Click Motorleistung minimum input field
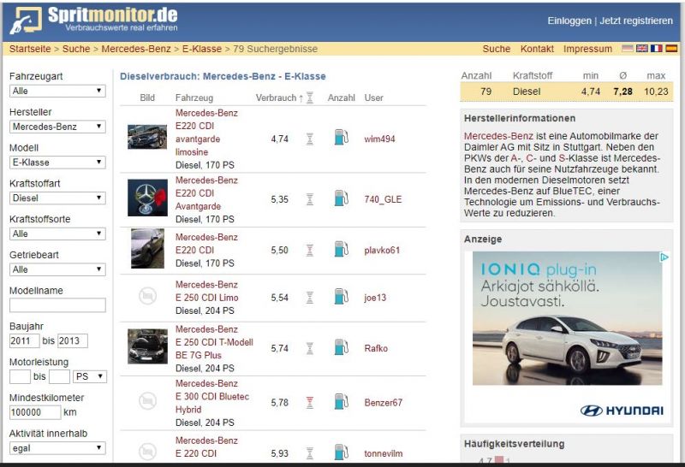The width and height of the screenshot is (685, 467). pos(20,376)
